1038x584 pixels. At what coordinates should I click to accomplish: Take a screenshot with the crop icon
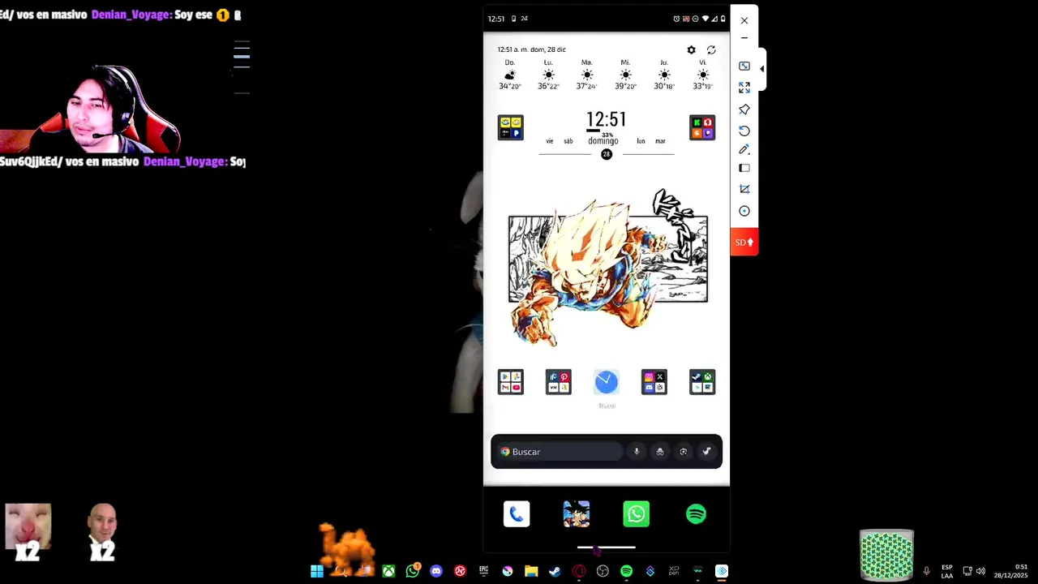744,189
